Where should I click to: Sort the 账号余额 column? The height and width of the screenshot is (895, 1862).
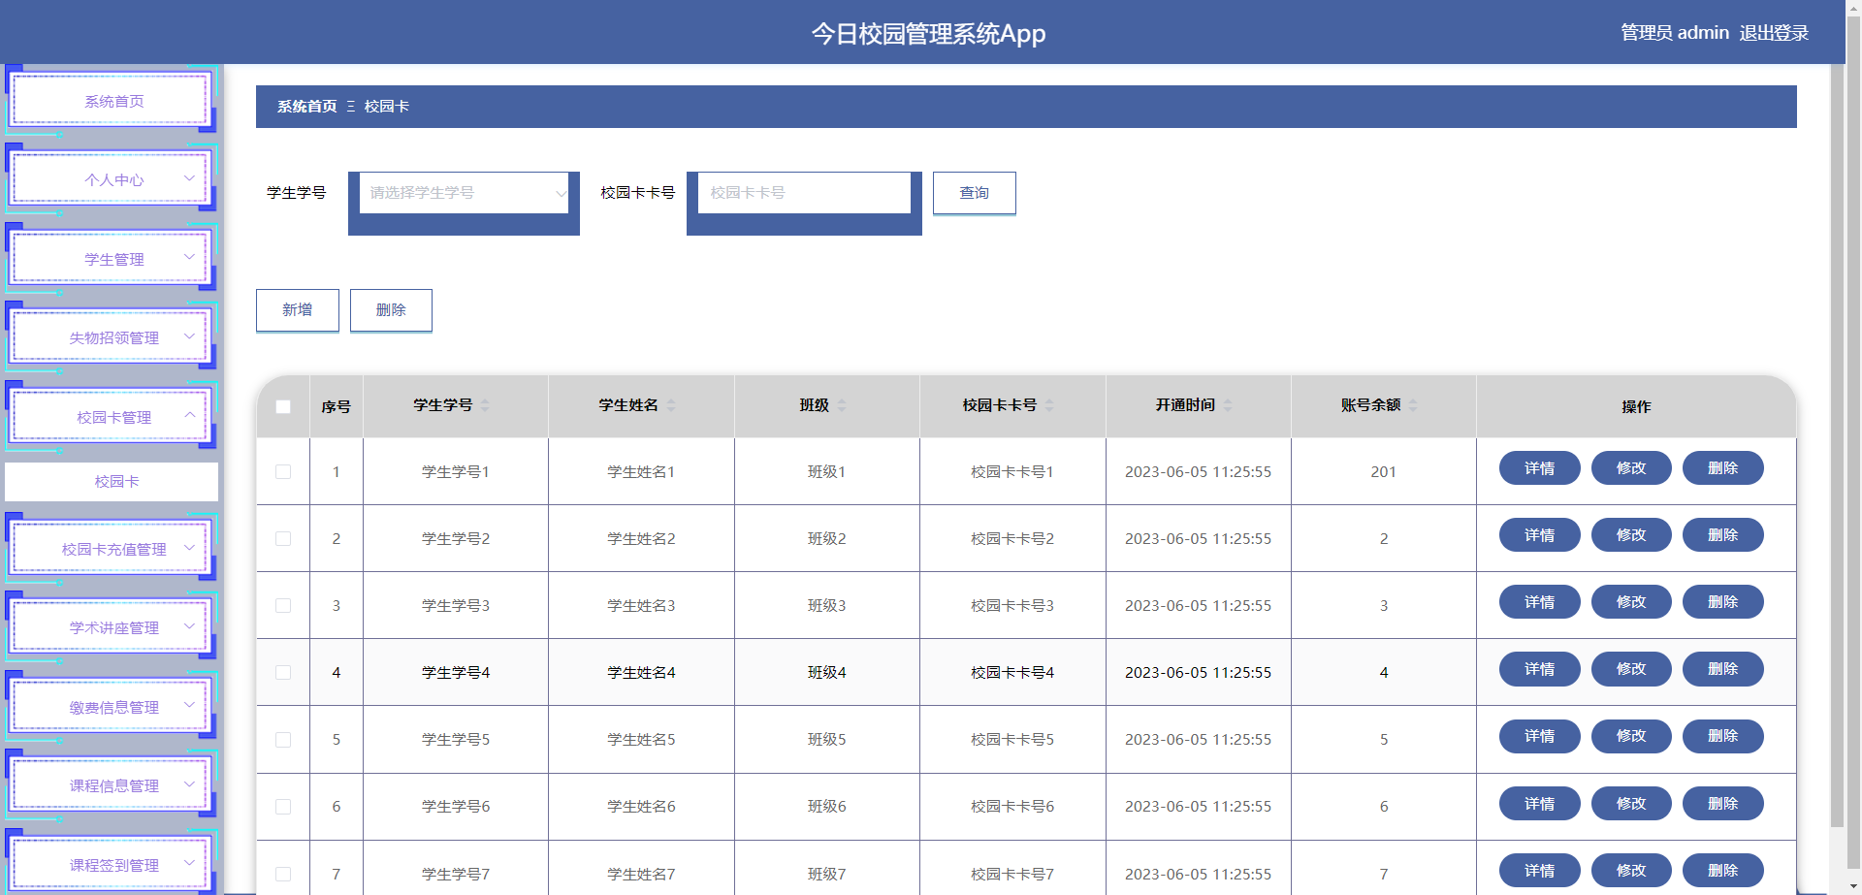[x=1412, y=405]
